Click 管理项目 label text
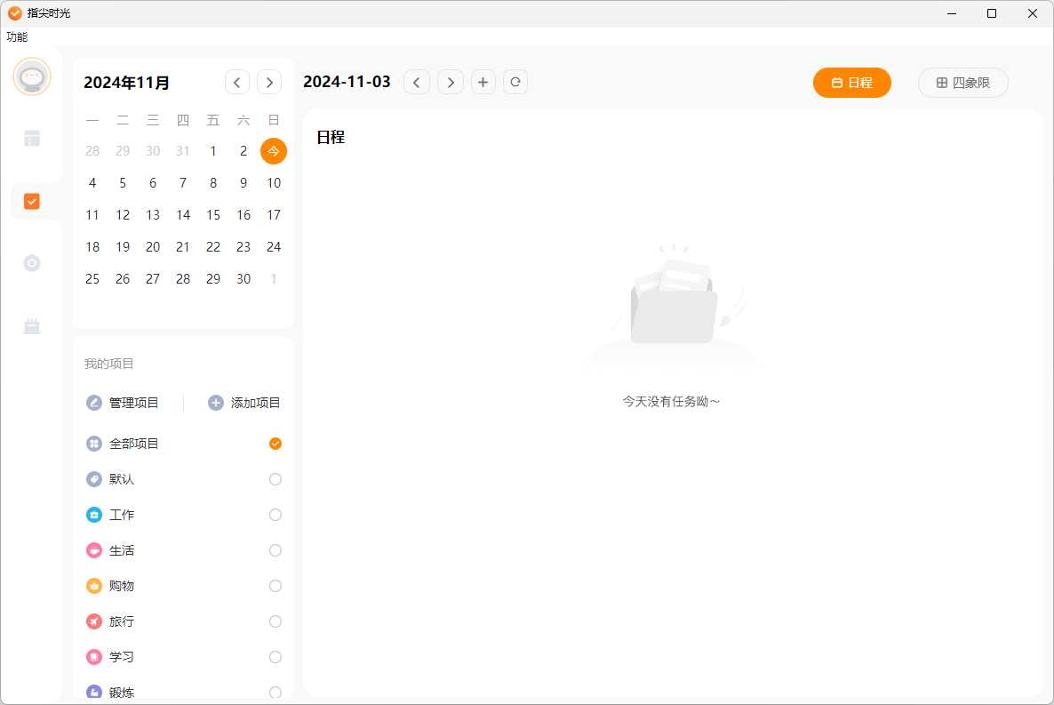This screenshot has height=705, width=1054. (134, 402)
